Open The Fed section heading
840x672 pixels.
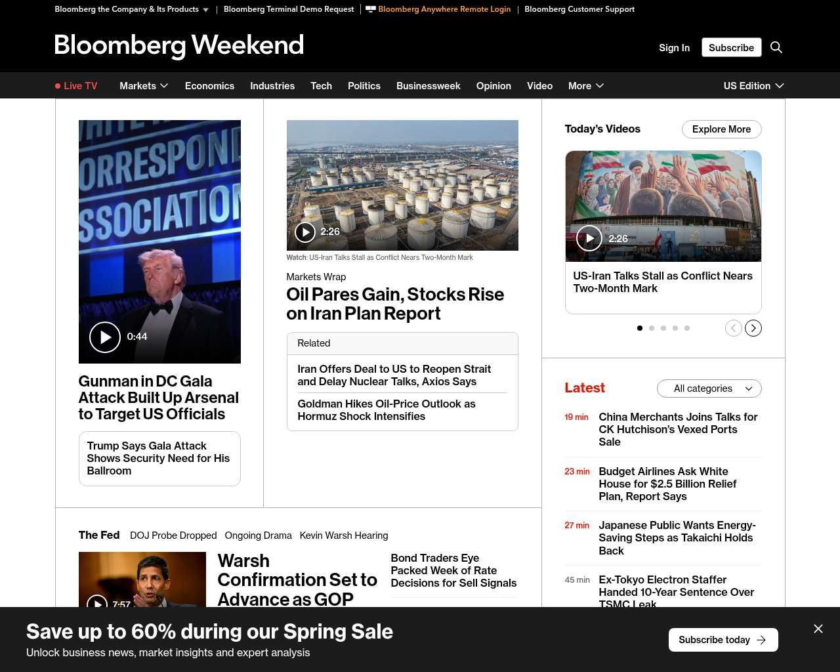99,535
